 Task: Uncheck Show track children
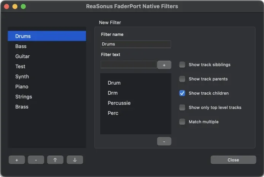[x=182, y=93]
